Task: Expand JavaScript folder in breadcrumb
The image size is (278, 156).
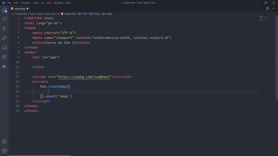Action: tap(21, 14)
